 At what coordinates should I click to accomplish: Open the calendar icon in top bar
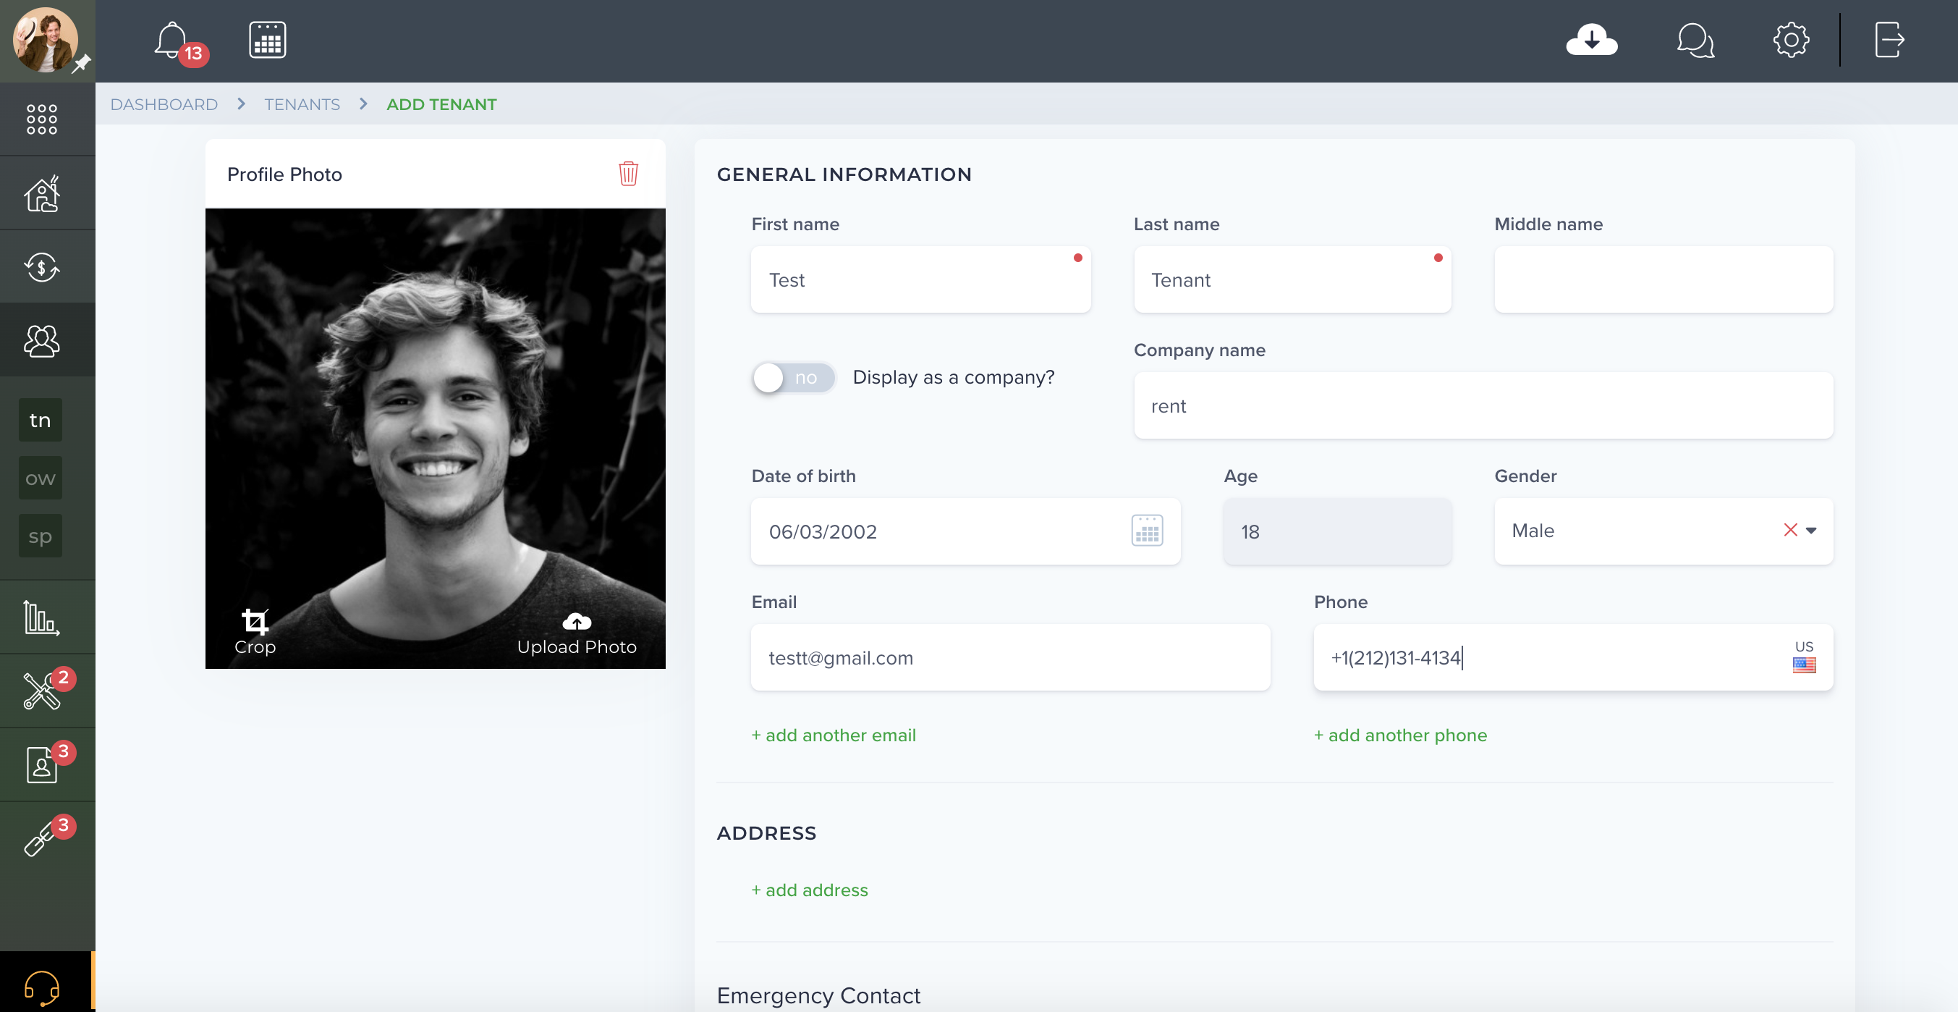pyautogui.click(x=268, y=41)
